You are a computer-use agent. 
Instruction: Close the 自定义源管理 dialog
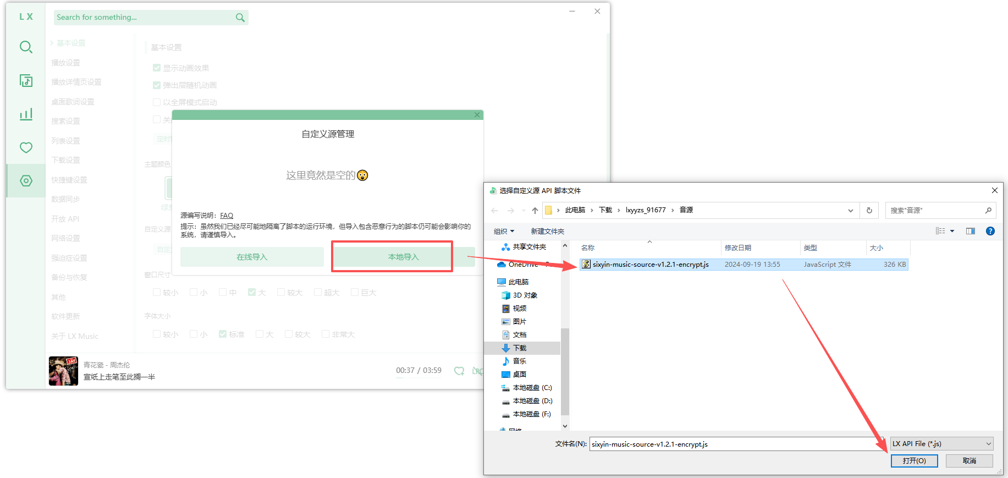point(477,114)
